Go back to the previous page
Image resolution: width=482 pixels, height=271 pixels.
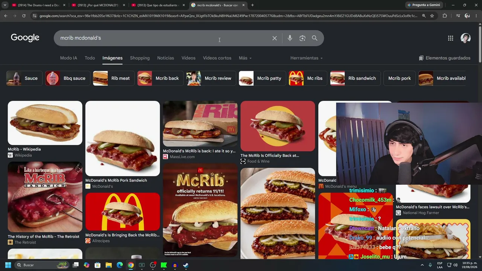tap(6, 16)
